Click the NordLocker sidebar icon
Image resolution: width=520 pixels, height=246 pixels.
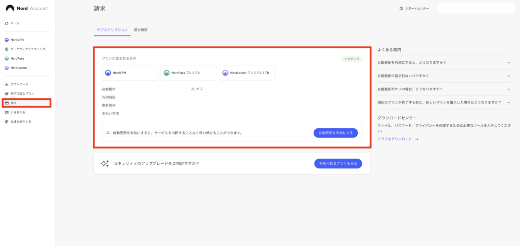7,68
